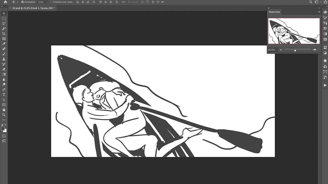Image resolution: width=328 pixels, height=184 pixels.
Task: Select the Zoom tool in toolbox
Action: click(4, 115)
